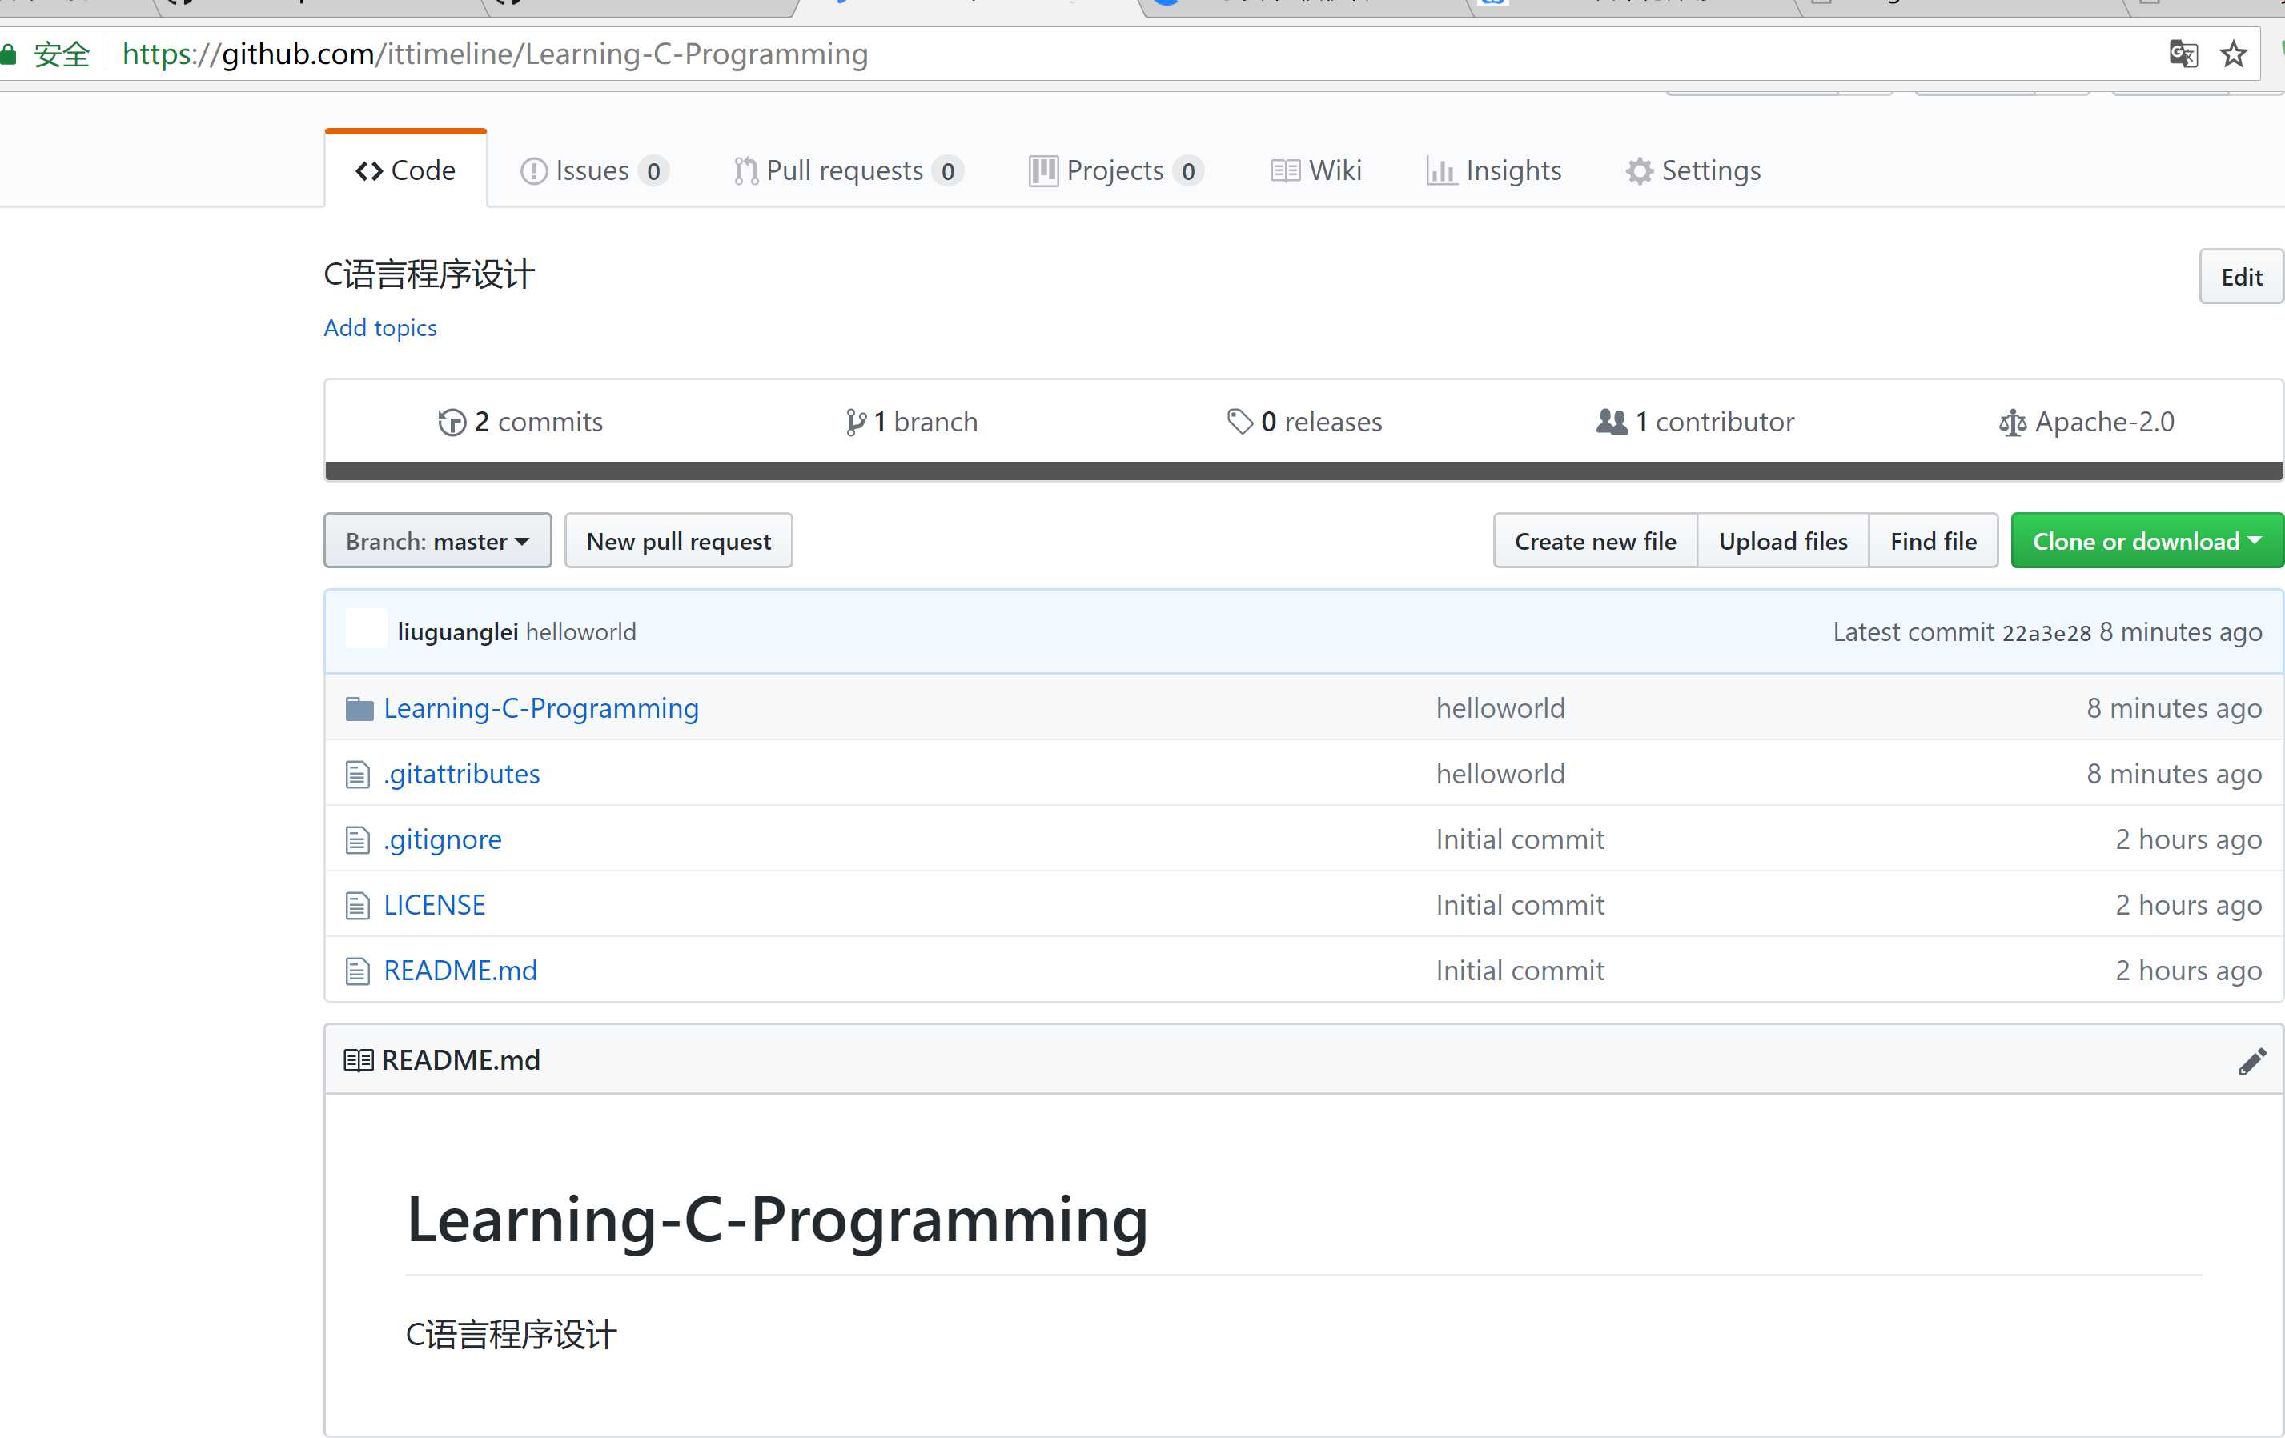Click the book icon in README.md header
2285x1438 pixels.
coord(358,1059)
